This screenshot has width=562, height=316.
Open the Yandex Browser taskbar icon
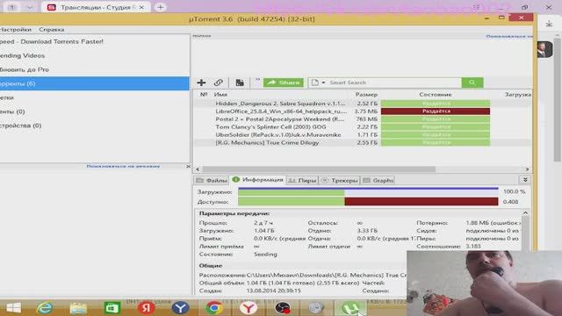(x=248, y=308)
